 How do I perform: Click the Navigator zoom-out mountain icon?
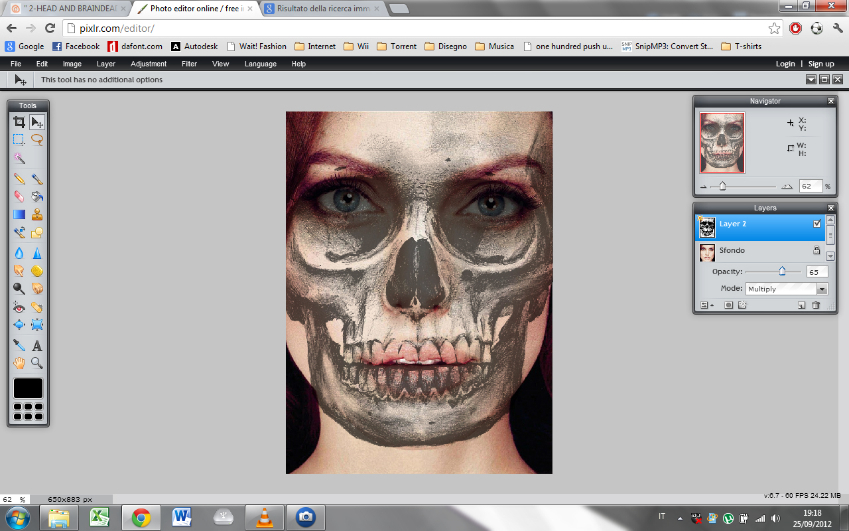pos(704,187)
